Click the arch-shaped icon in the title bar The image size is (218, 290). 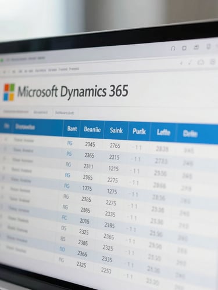point(173,48)
